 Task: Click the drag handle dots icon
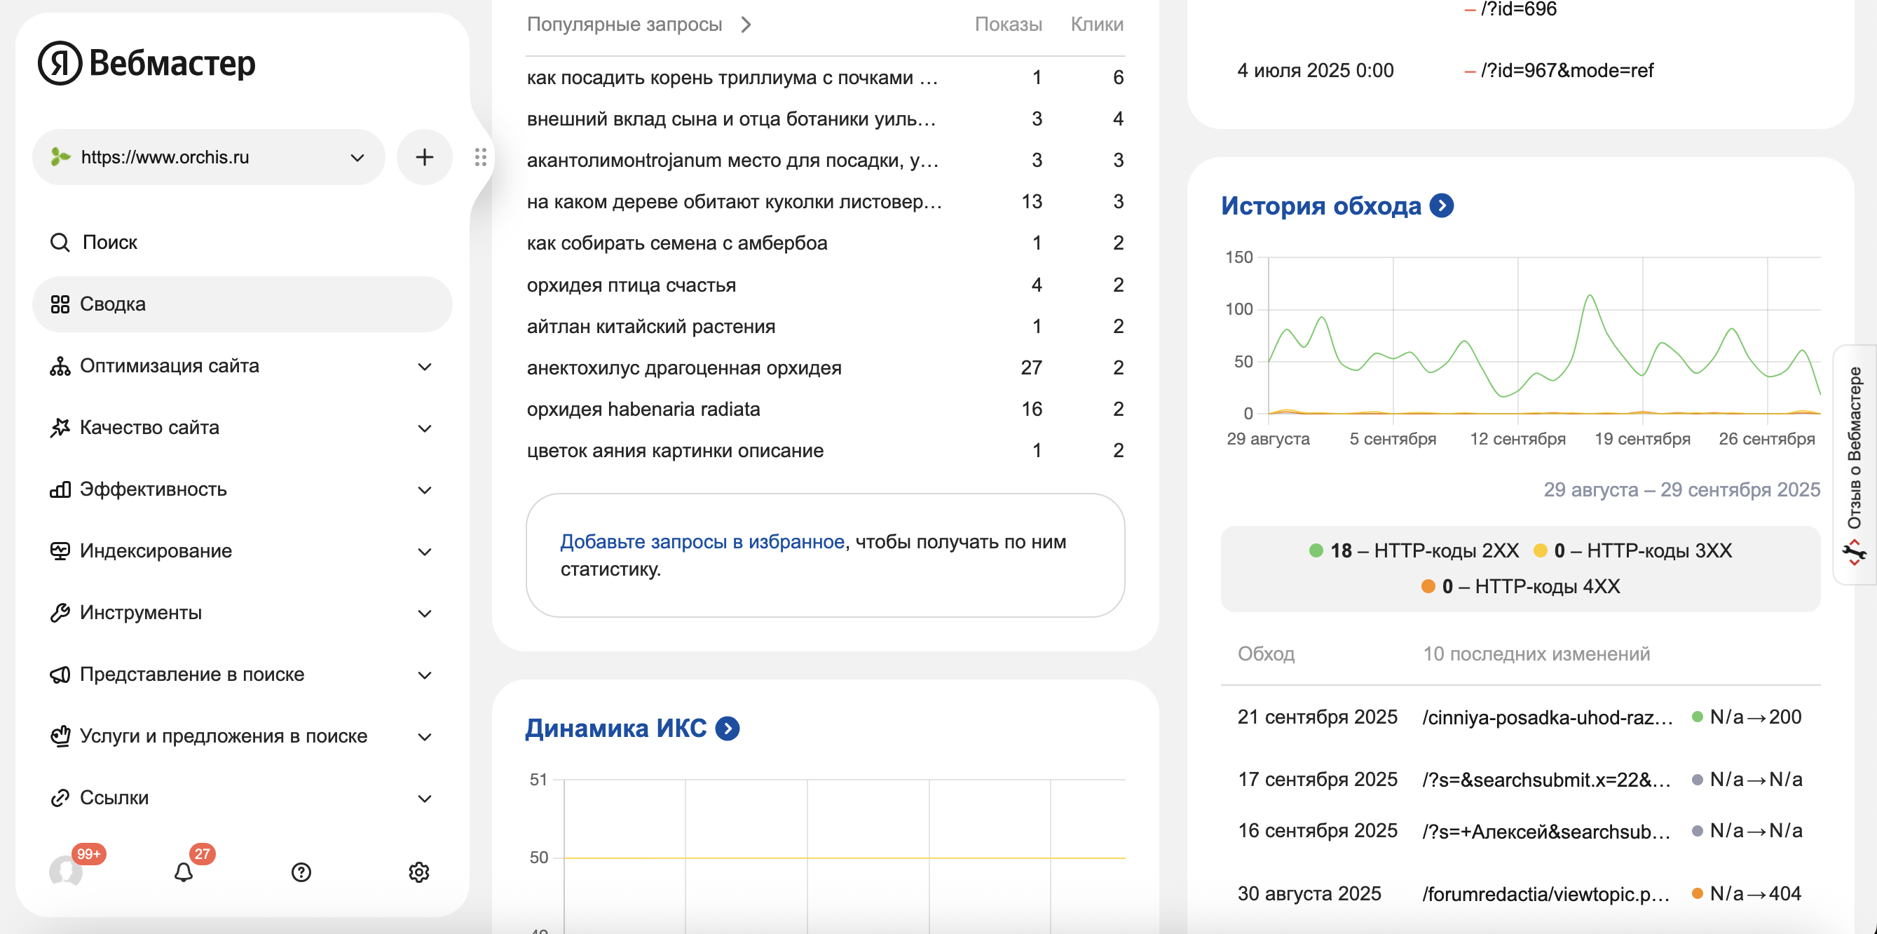point(480,158)
